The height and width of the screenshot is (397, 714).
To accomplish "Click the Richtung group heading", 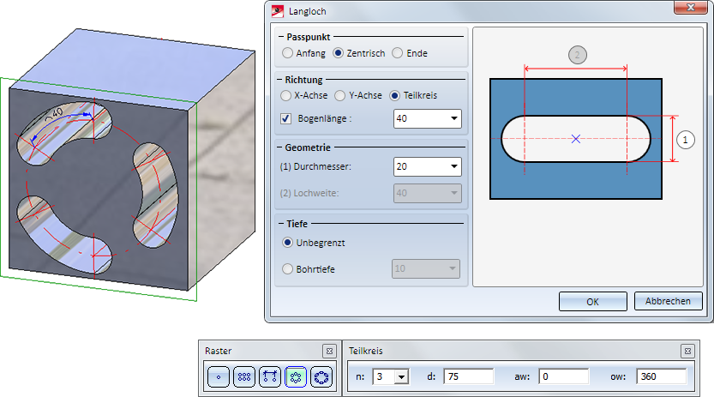I will pyautogui.click(x=303, y=80).
